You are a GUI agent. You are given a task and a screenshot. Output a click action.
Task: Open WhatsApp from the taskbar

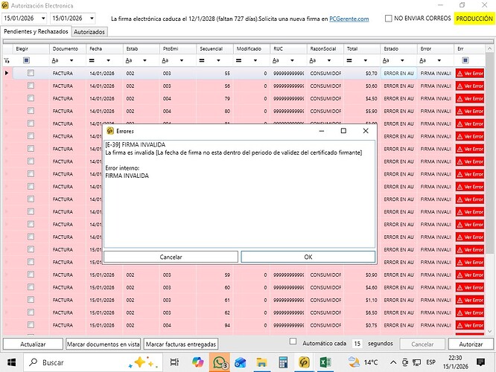pos(220,362)
